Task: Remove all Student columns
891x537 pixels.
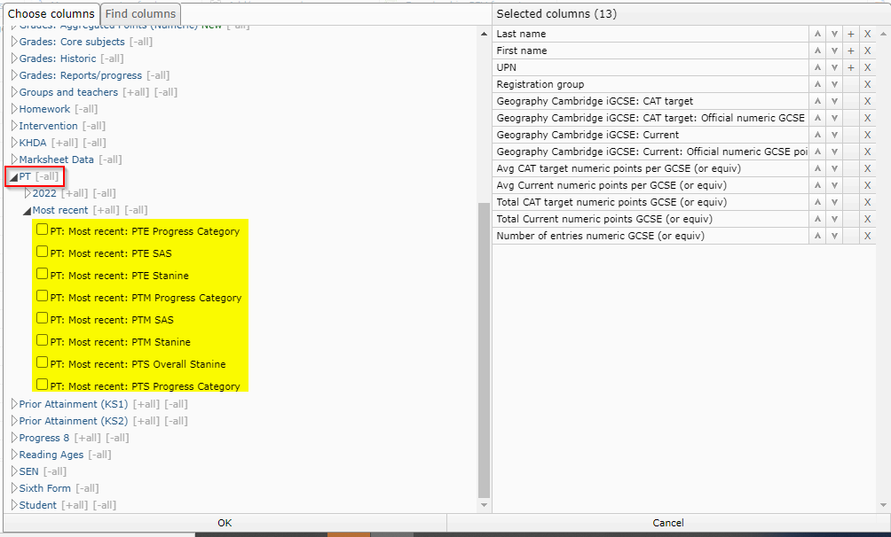Action: tap(105, 505)
